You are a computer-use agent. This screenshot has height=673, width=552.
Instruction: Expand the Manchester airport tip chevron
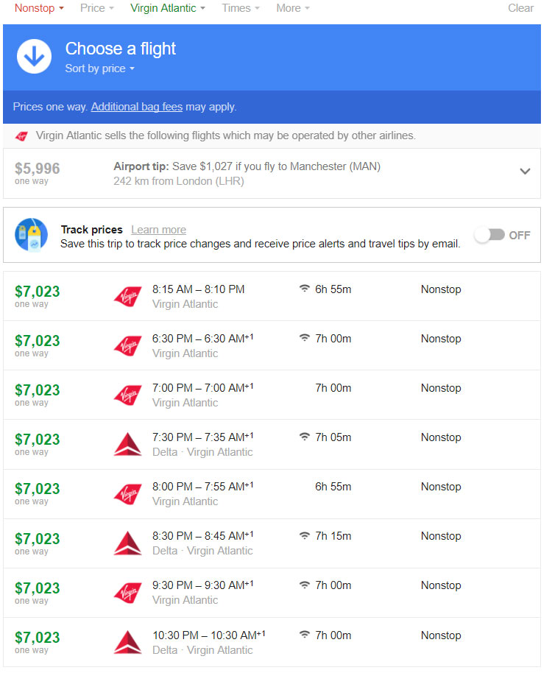525,172
